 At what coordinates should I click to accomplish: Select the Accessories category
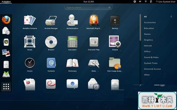[150, 22]
